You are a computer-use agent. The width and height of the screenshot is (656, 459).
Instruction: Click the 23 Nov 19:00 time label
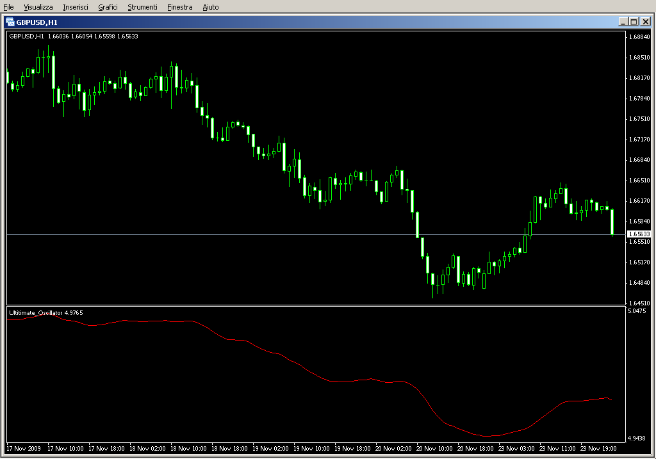(598, 449)
